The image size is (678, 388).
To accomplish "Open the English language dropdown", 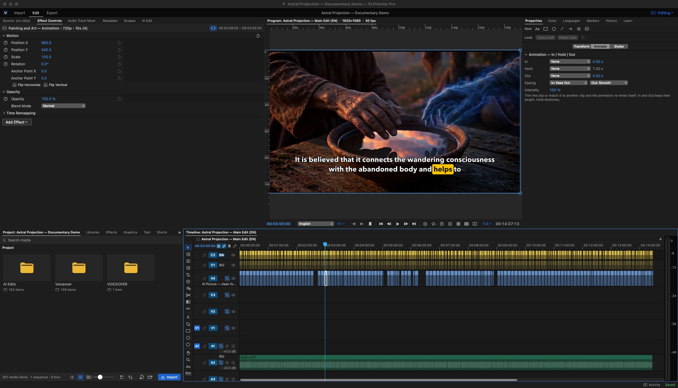I will 316,224.
